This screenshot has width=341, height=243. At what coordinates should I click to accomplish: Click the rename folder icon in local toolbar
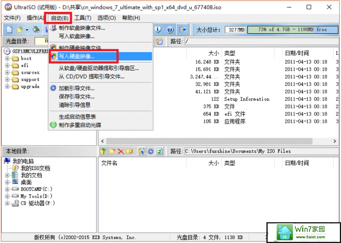[x=129, y=151]
